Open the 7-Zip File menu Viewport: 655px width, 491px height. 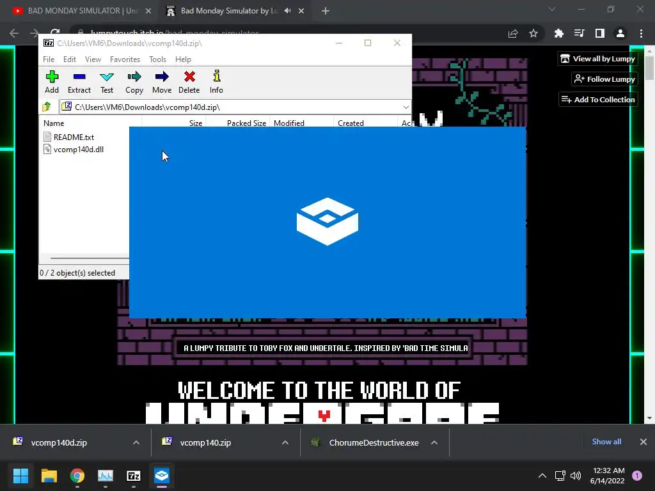(49, 59)
